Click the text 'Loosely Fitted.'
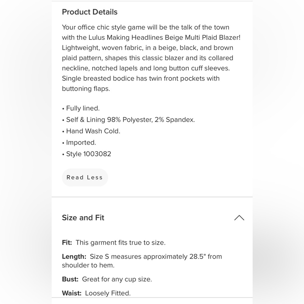 click(x=108, y=293)
